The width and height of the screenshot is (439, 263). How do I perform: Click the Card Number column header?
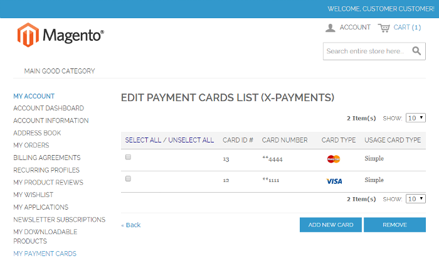point(285,140)
